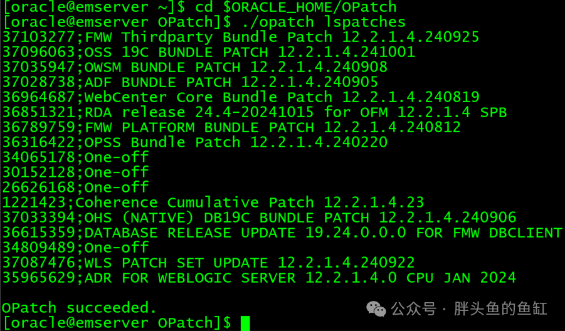Screen dimensions: 565x331
Task: Select the 37087476 WLS PATCH SET UPDATE line
Action: 209,263
